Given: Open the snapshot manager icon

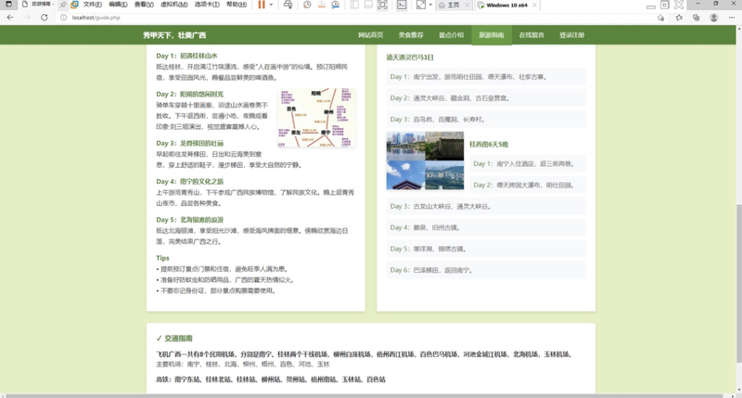Looking at the screenshot, I should pyautogui.click(x=335, y=5).
